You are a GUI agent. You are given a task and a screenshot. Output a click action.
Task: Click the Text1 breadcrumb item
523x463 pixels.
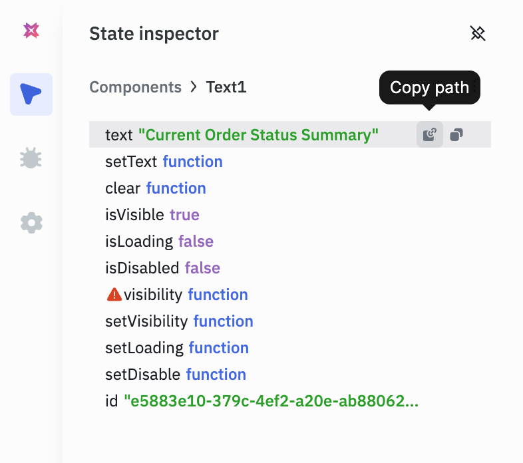click(x=226, y=87)
